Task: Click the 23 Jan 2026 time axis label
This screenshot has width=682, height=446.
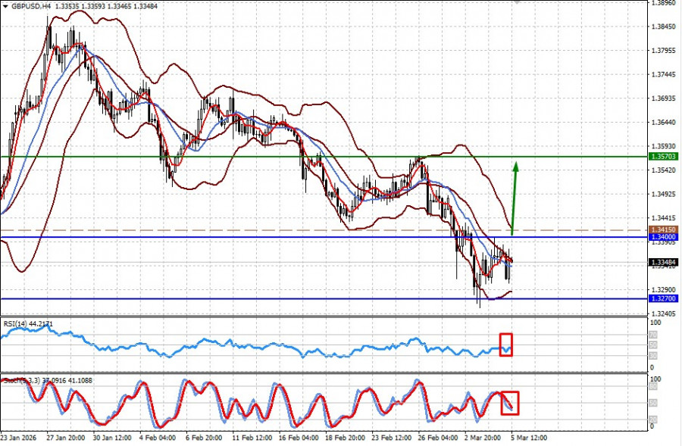Action: 19,438
